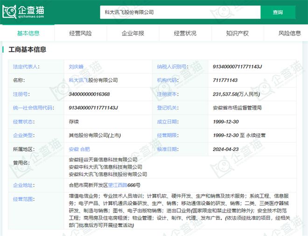This screenshot has width=308, height=236.
Task: Click the 纳税人识别号 label
Action: click(172, 67)
